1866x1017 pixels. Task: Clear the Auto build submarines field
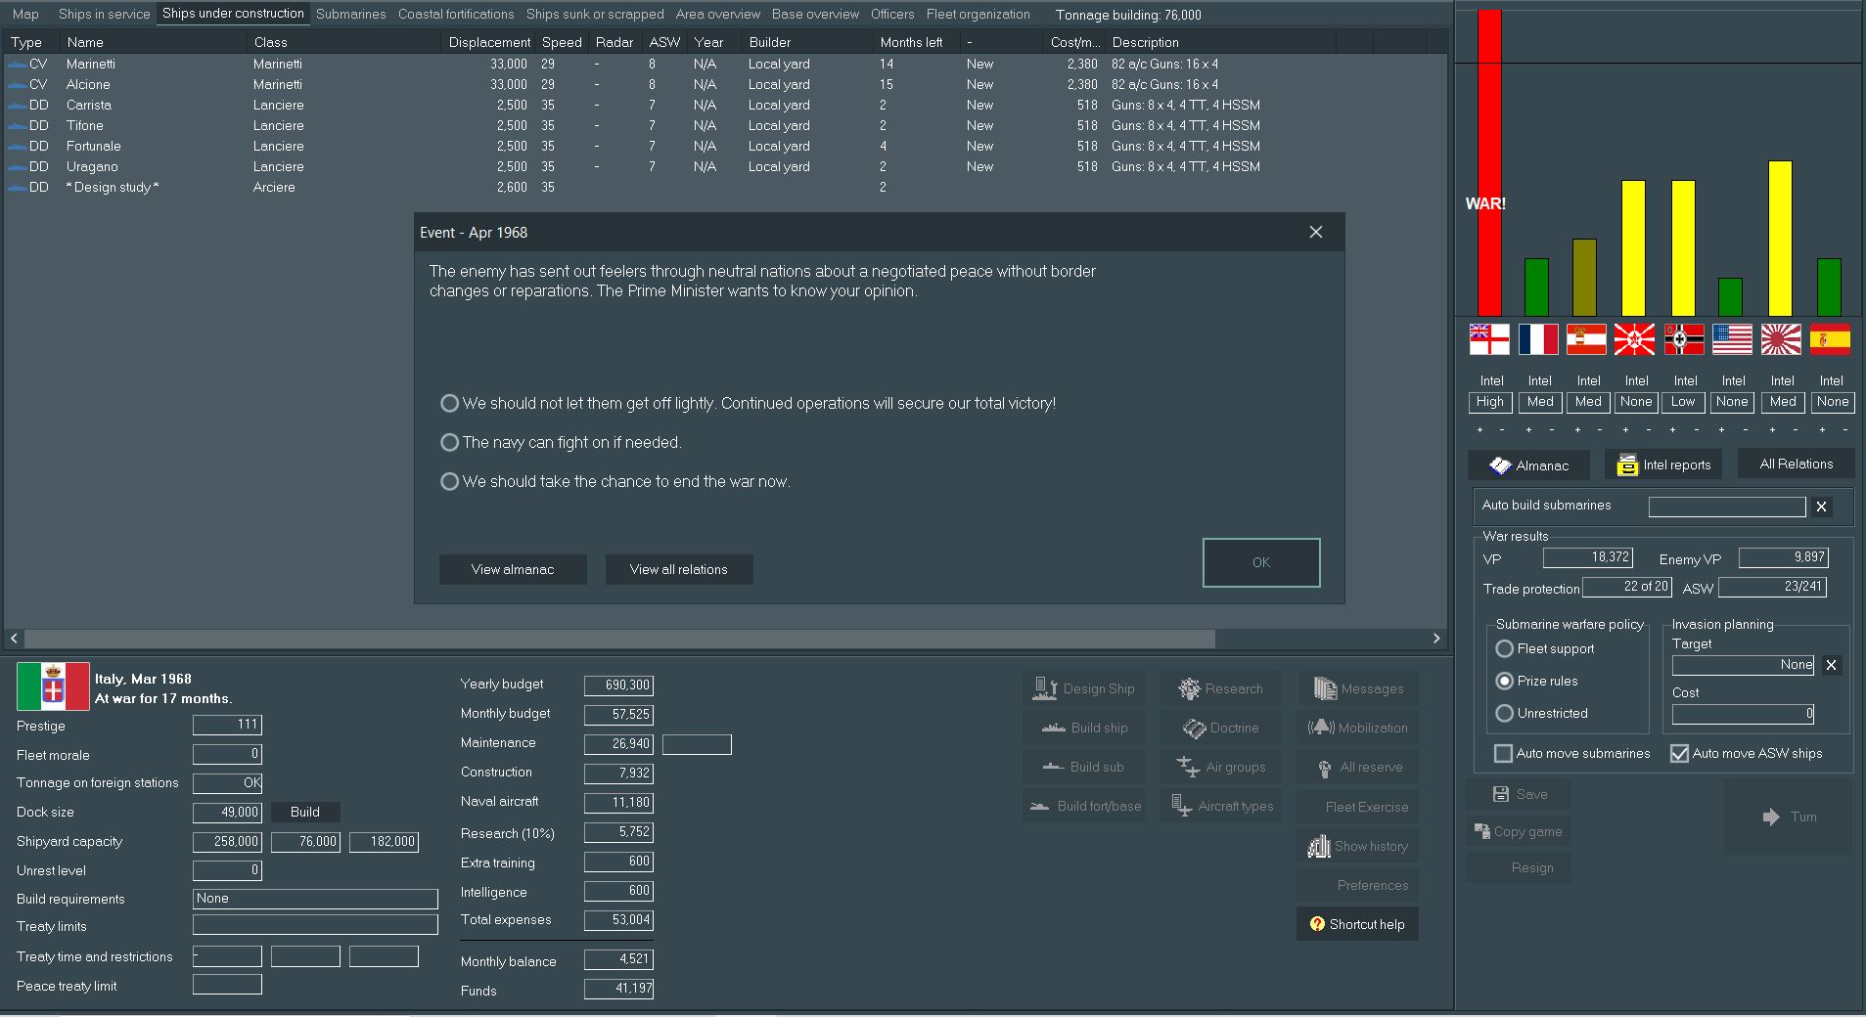pyautogui.click(x=1821, y=507)
